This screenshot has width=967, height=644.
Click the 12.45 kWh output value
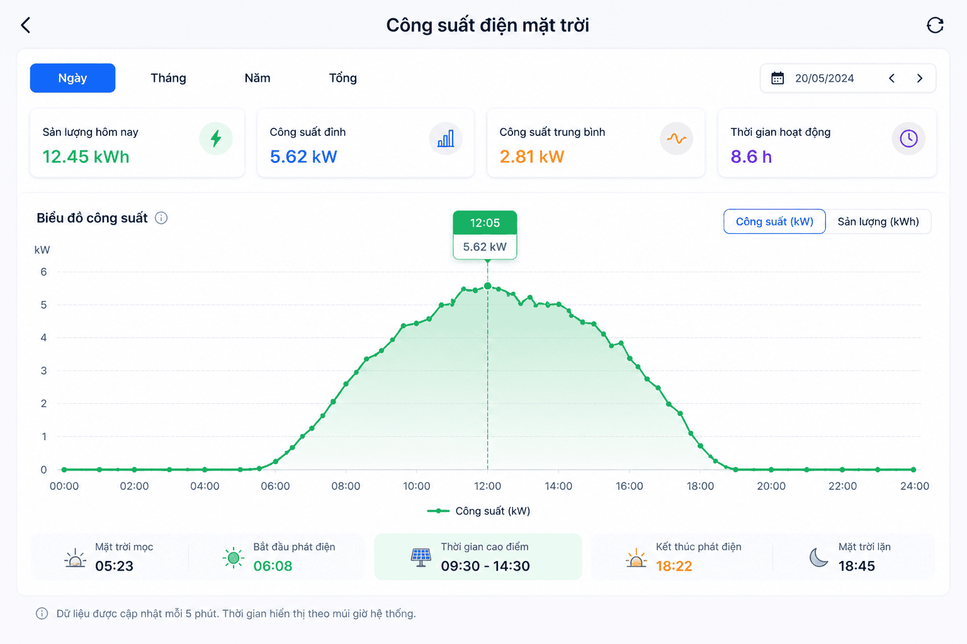coord(86,157)
